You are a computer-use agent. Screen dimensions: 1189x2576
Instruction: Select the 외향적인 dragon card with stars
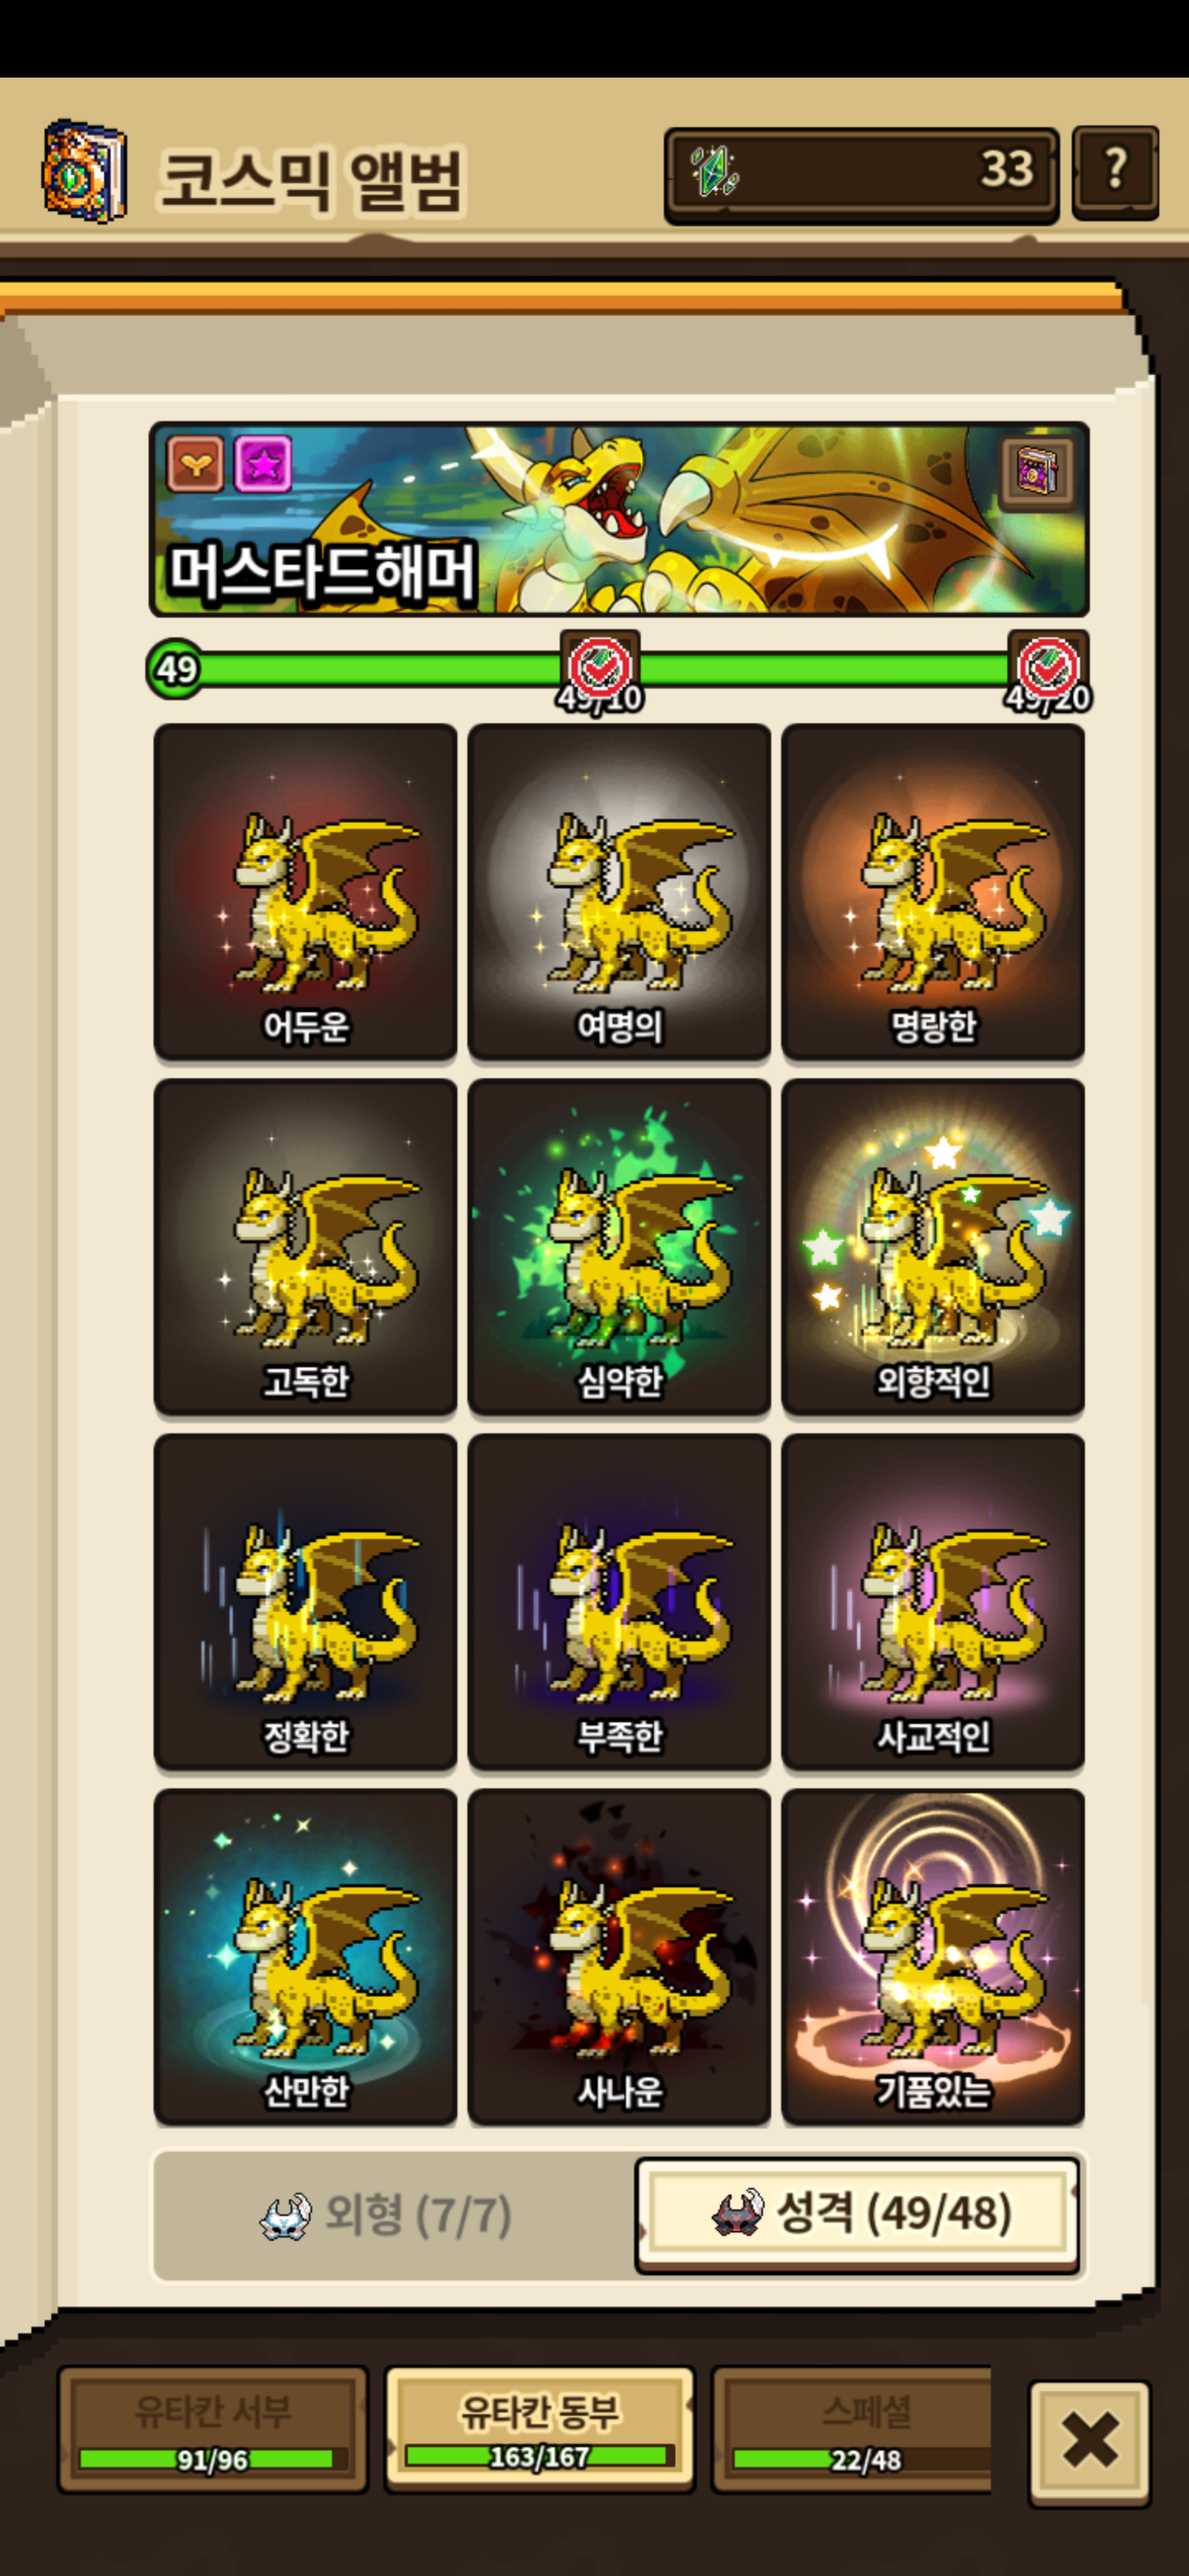[933, 1246]
